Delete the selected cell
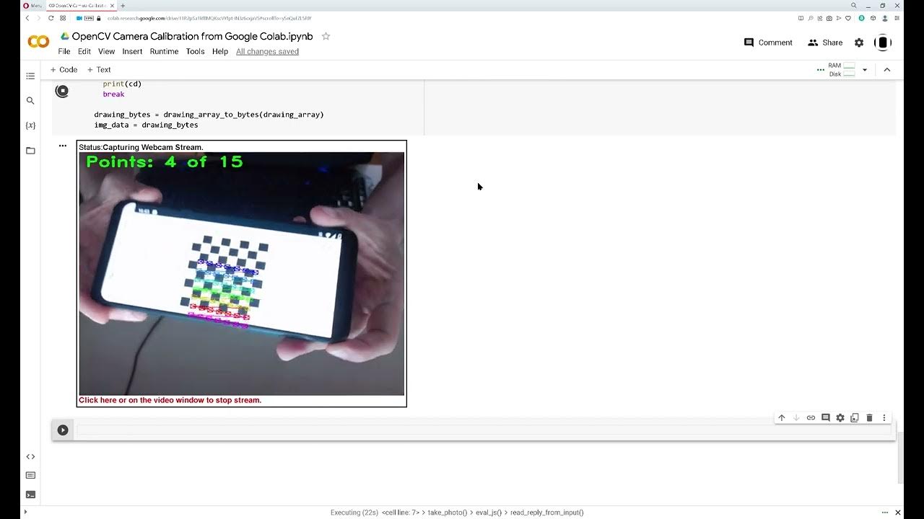 [x=869, y=418]
